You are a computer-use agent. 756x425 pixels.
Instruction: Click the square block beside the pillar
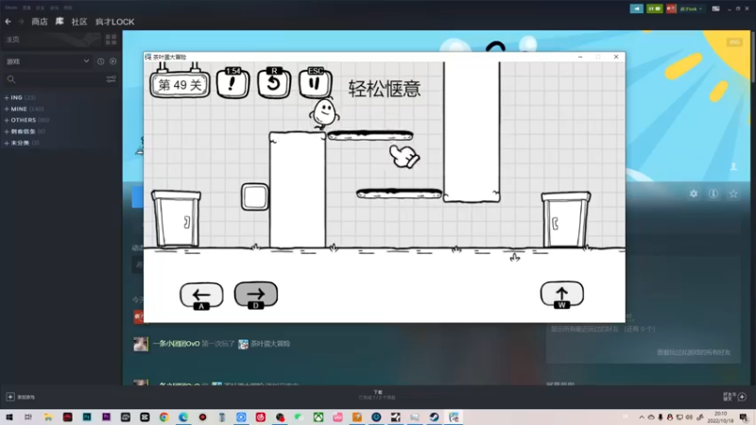[x=254, y=196]
